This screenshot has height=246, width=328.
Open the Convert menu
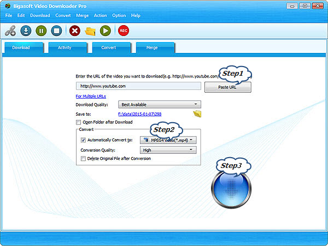pyautogui.click(x=63, y=15)
